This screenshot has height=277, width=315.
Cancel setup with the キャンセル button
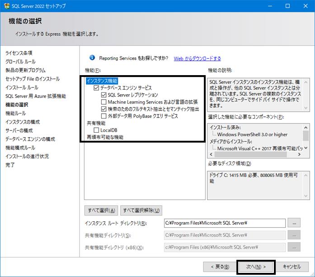(292, 267)
